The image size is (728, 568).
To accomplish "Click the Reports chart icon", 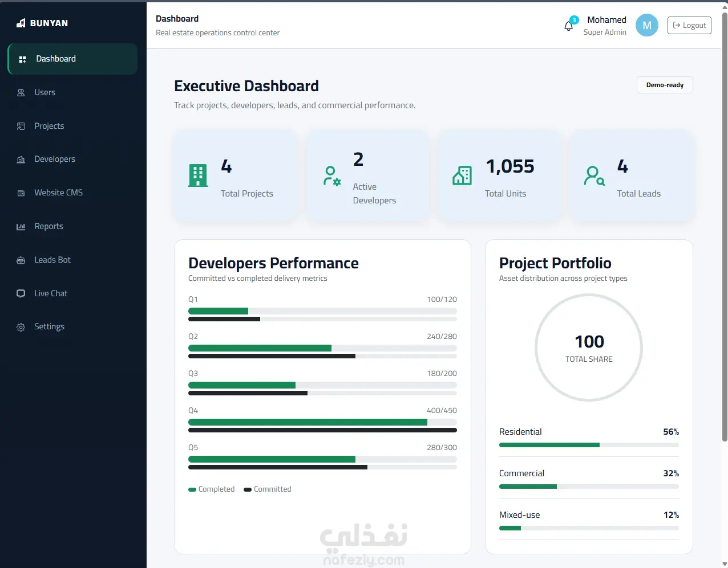I will [21, 227].
